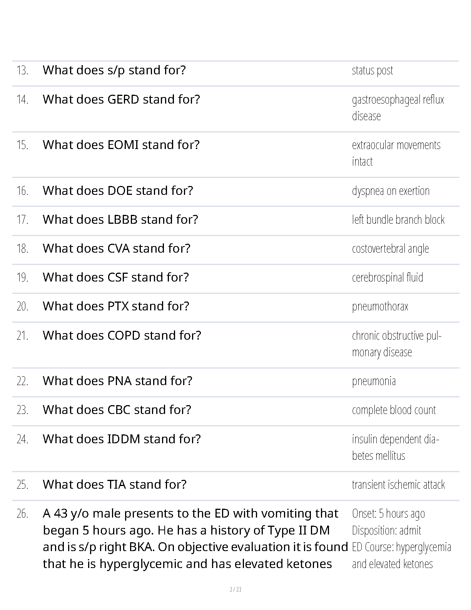Select the 'gastroesophageal reflux disease' answer
The image size is (471, 610).
tap(398, 108)
